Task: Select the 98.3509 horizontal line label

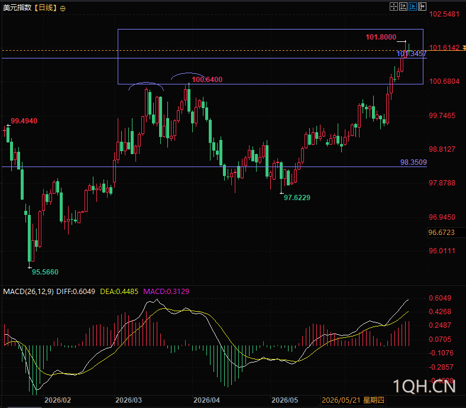Action: [413, 162]
